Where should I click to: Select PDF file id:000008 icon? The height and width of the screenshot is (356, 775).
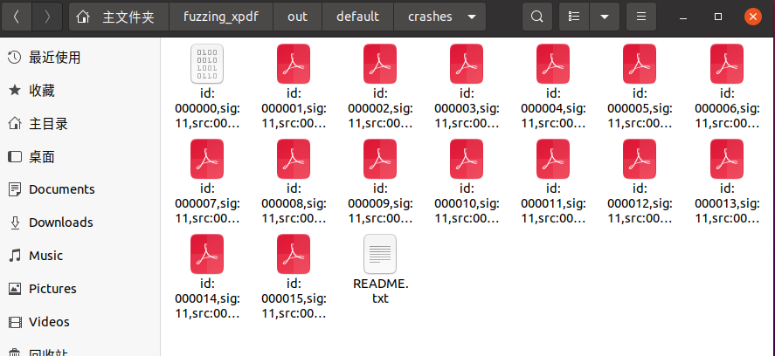coord(294,159)
